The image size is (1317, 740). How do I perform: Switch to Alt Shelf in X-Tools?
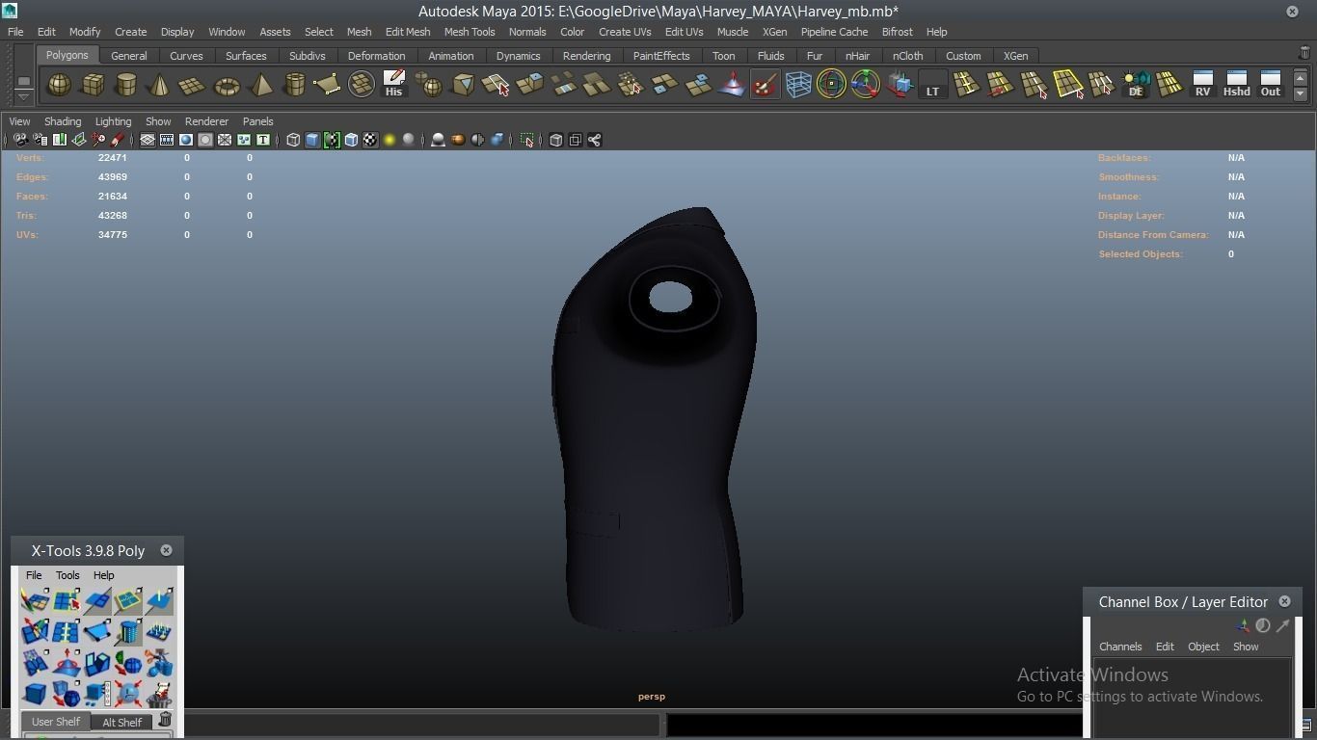pyautogui.click(x=121, y=722)
